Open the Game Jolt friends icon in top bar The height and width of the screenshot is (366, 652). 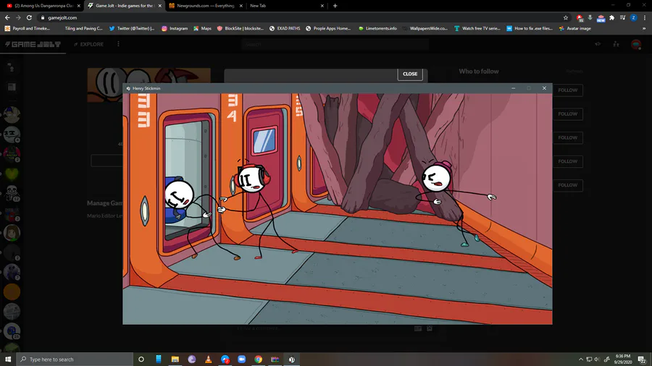click(x=616, y=44)
